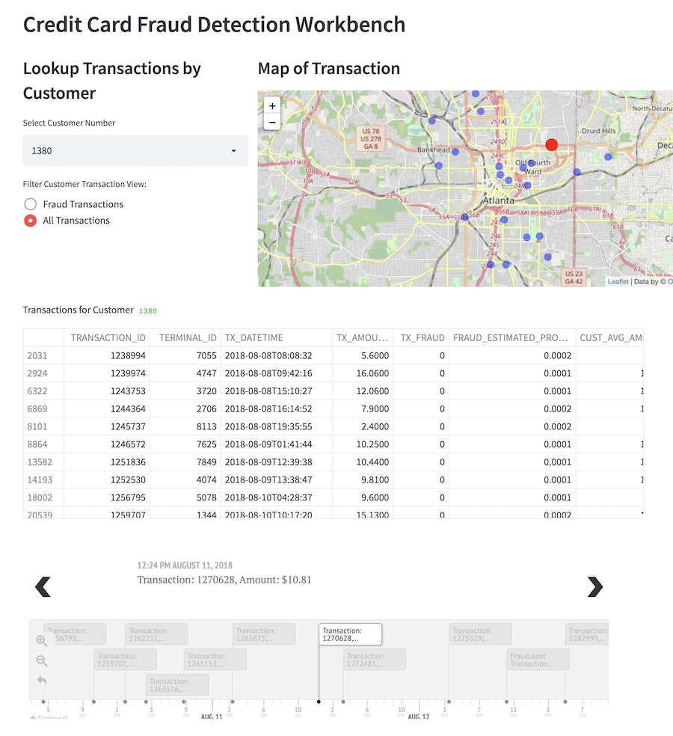Select All Transactions radio option
This screenshot has height=736, width=673.
(x=31, y=221)
